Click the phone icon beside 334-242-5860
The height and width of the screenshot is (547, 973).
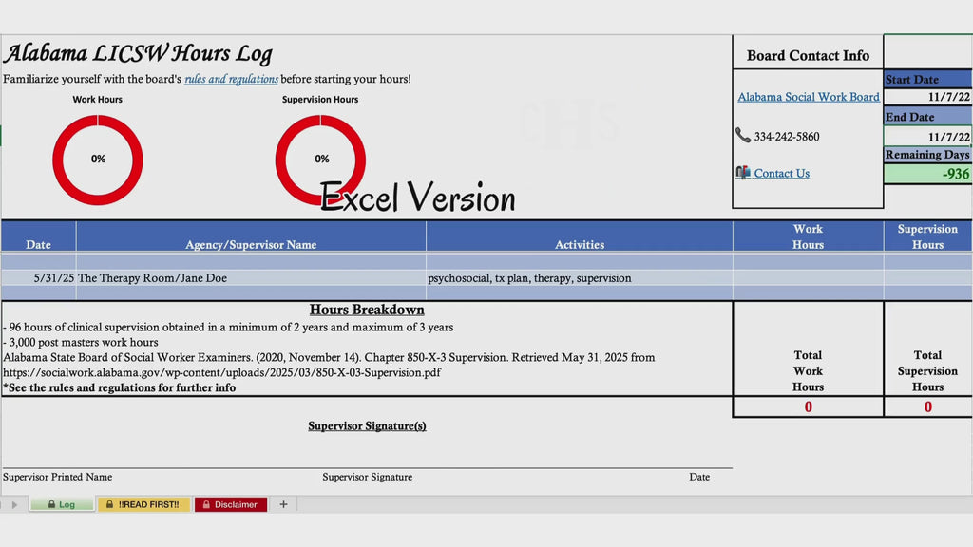(742, 135)
